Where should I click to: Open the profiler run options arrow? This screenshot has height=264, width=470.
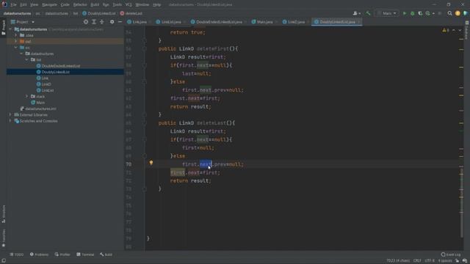click(433, 13)
